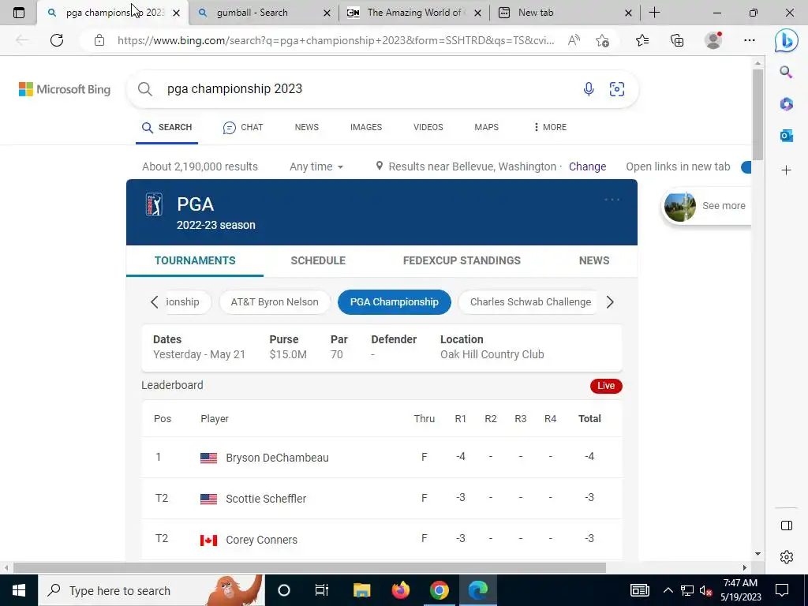Click the PGA card three-dot options

(612, 200)
